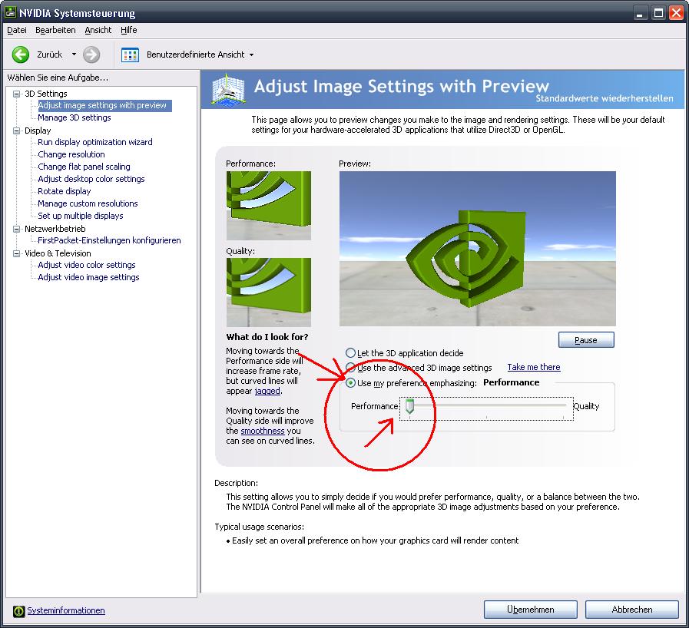The height and width of the screenshot is (628, 689).
Task: Open 'Adjust video color settings' task
Action: click(x=87, y=266)
